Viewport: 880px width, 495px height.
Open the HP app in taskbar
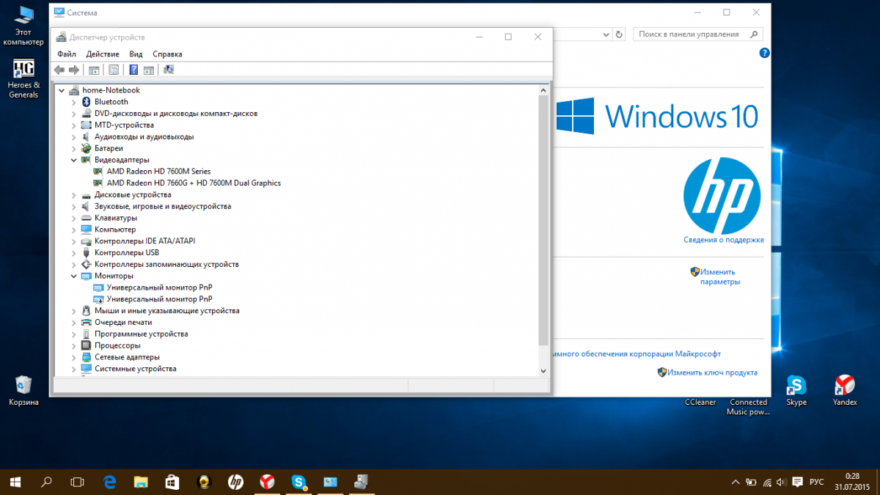[x=235, y=482]
